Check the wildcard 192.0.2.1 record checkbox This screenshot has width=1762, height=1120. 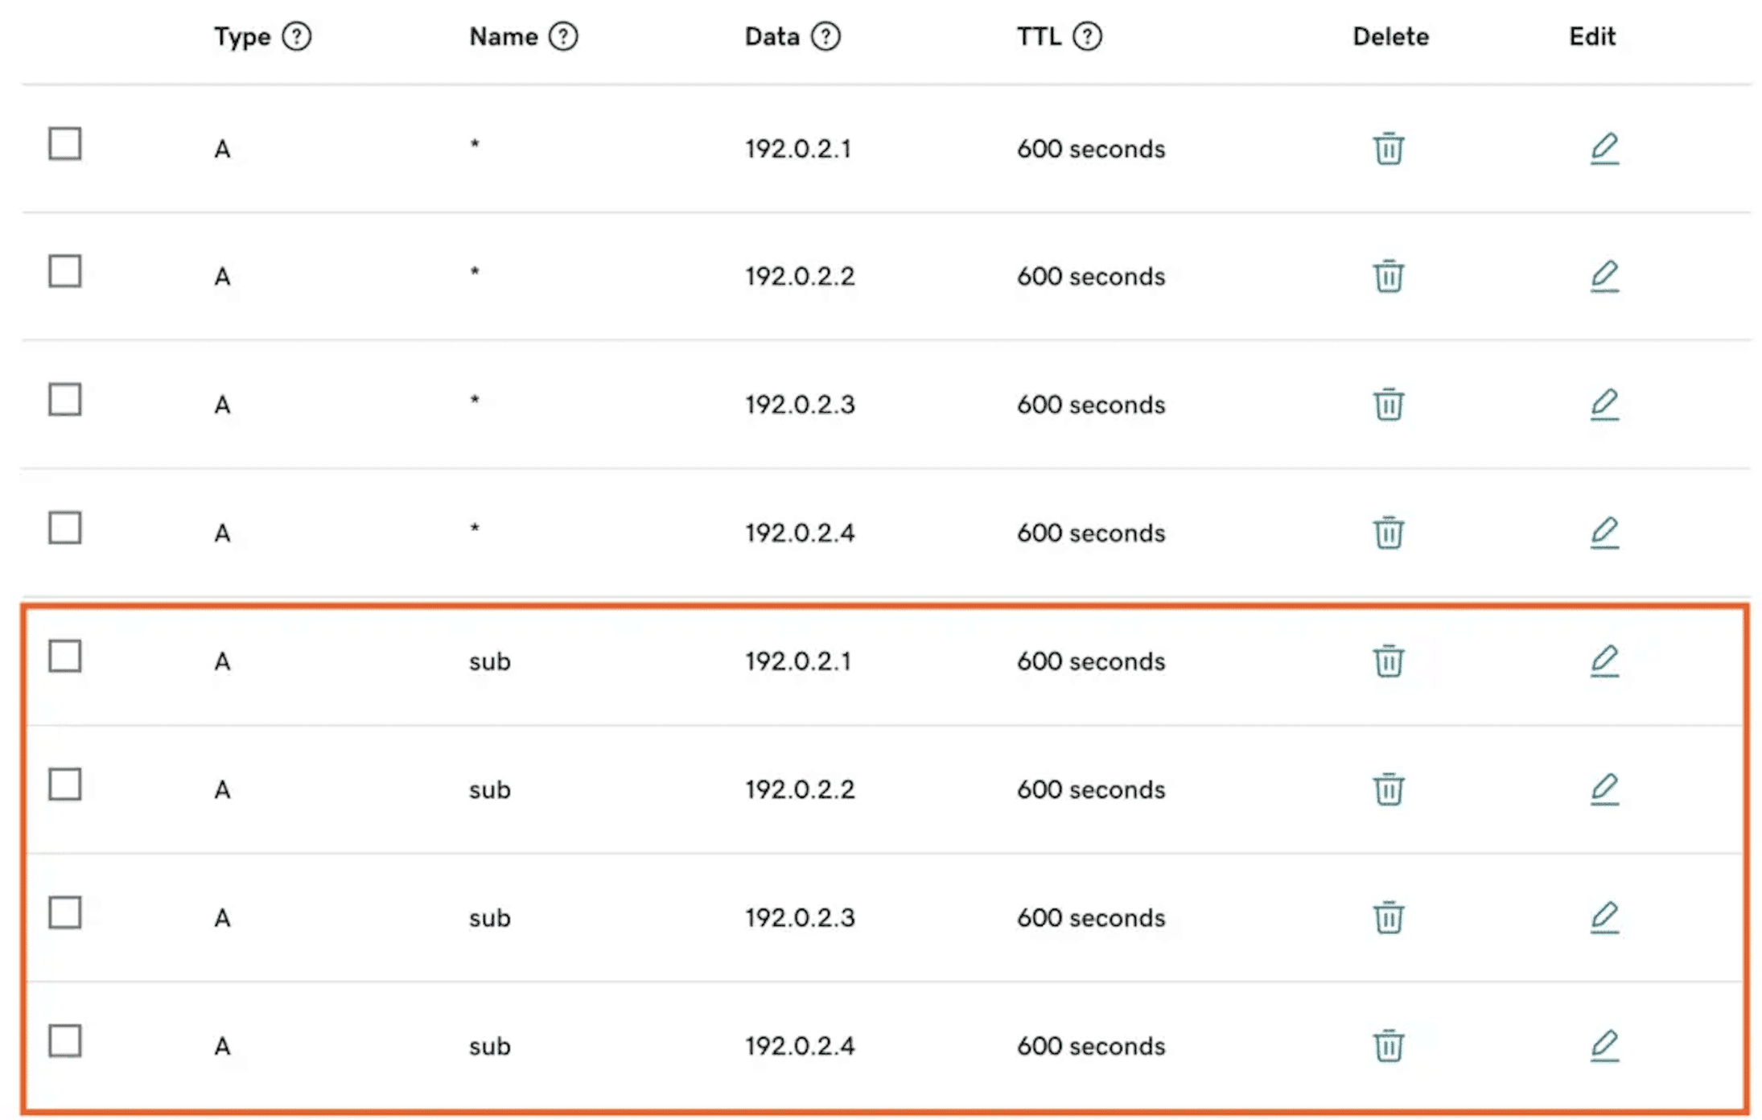pyautogui.click(x=65, y=144)
